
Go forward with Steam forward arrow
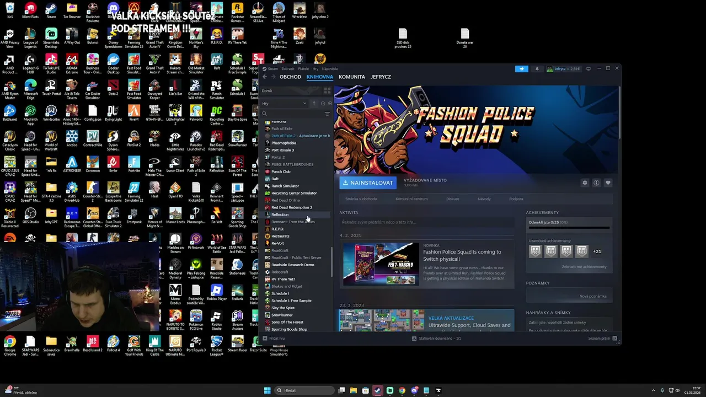(272, 77)
